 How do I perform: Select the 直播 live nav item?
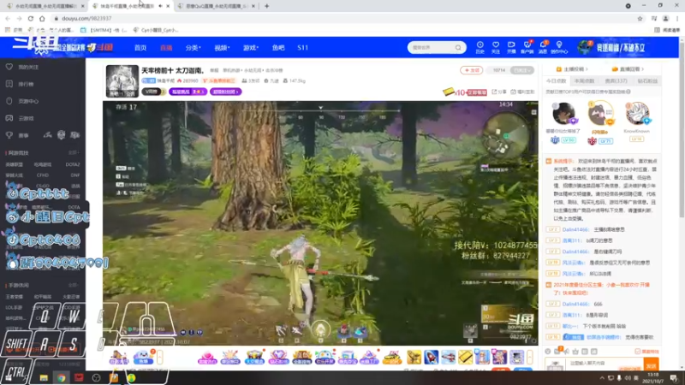[x=166, y=48]
